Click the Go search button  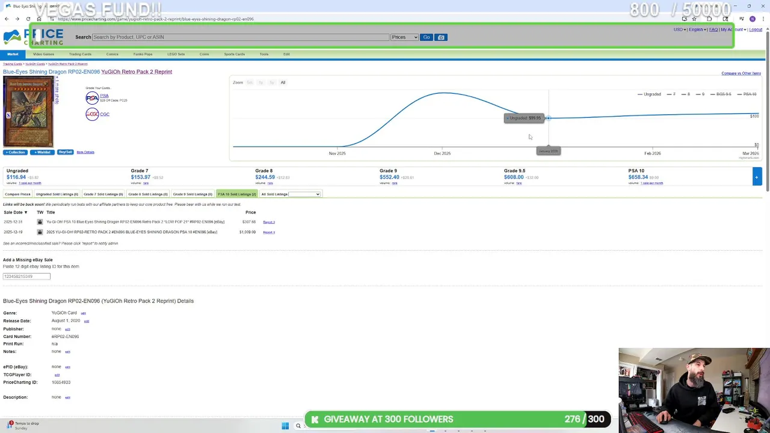(x=427, y=37)
